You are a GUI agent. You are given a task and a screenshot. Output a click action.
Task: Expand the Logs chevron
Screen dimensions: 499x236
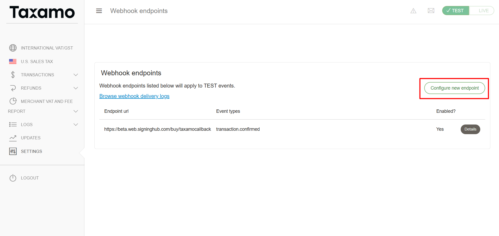(x=76, y=125)
